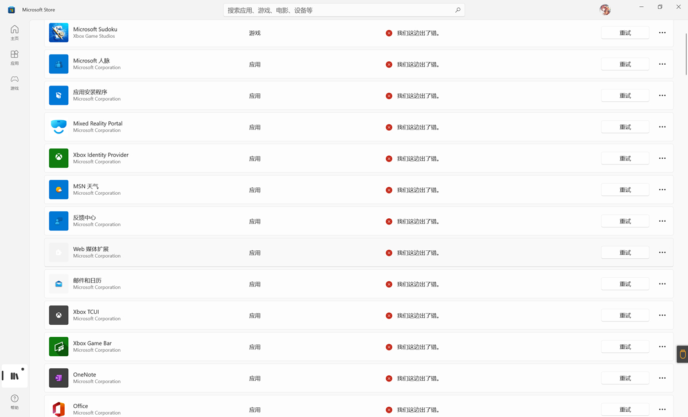Click the Xbox Identity Provider icon
This screenshot has height=417, width=688.
[58, 158]
